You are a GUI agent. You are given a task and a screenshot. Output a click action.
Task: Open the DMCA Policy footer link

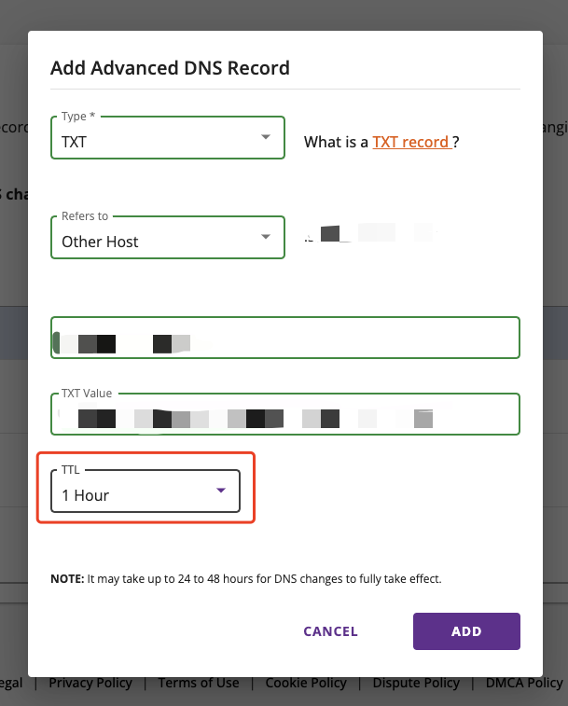(x=524, y=683)
